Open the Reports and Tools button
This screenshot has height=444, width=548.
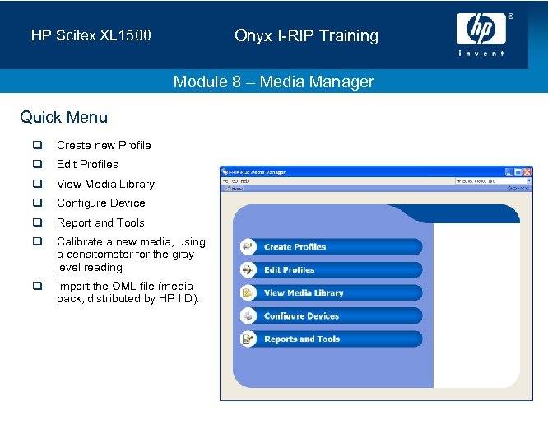click(332, 339)
